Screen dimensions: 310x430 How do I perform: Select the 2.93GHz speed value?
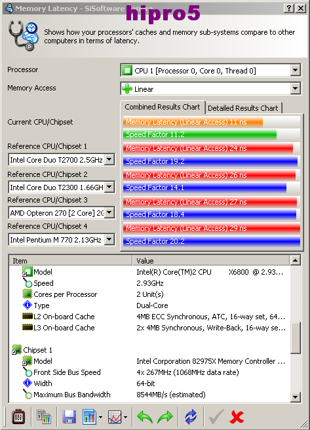pyautogui.click(x=150, y=283)
